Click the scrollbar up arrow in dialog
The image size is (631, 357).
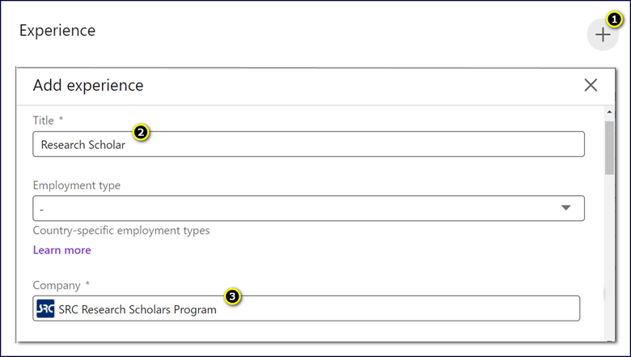609,112
